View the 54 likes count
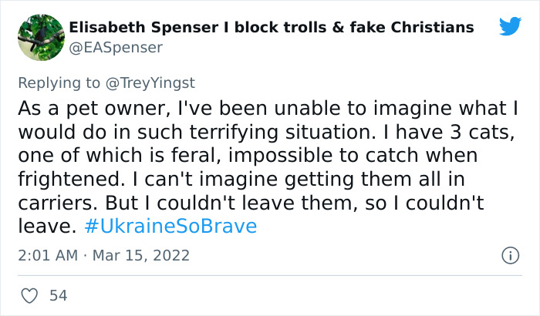Screen dimensions: 540x316 coord(57,295)
